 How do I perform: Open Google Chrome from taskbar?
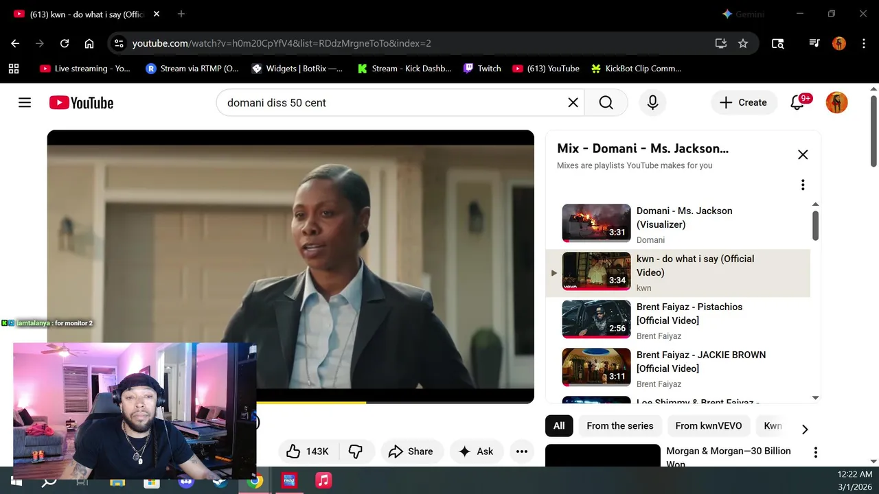[255, 481]
